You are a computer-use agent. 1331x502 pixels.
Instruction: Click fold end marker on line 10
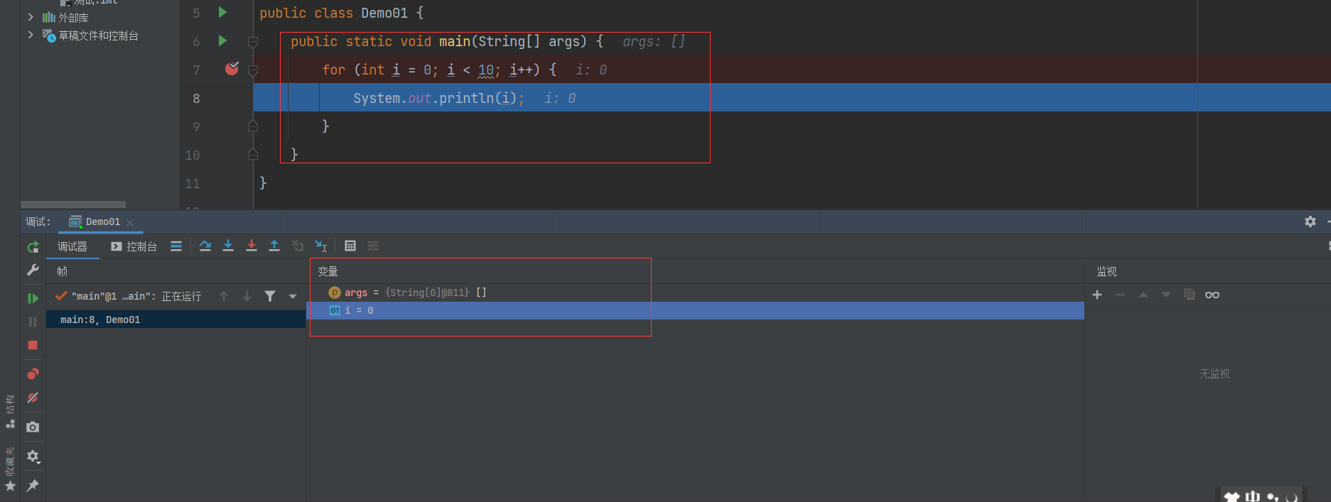pos(253,154)
